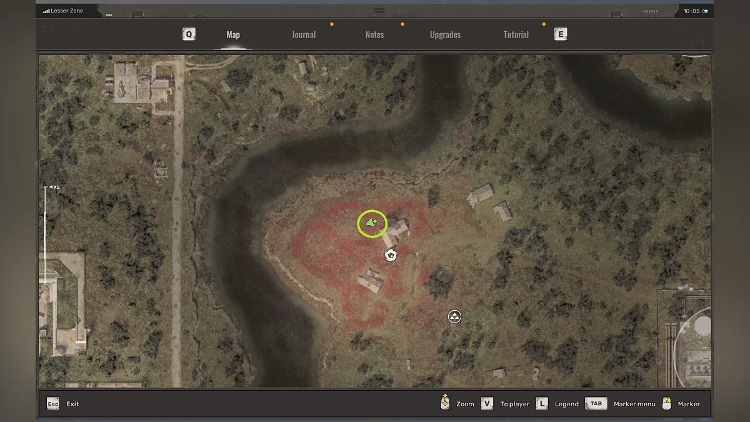Click the Journal notification dot

tap(332, 24)
